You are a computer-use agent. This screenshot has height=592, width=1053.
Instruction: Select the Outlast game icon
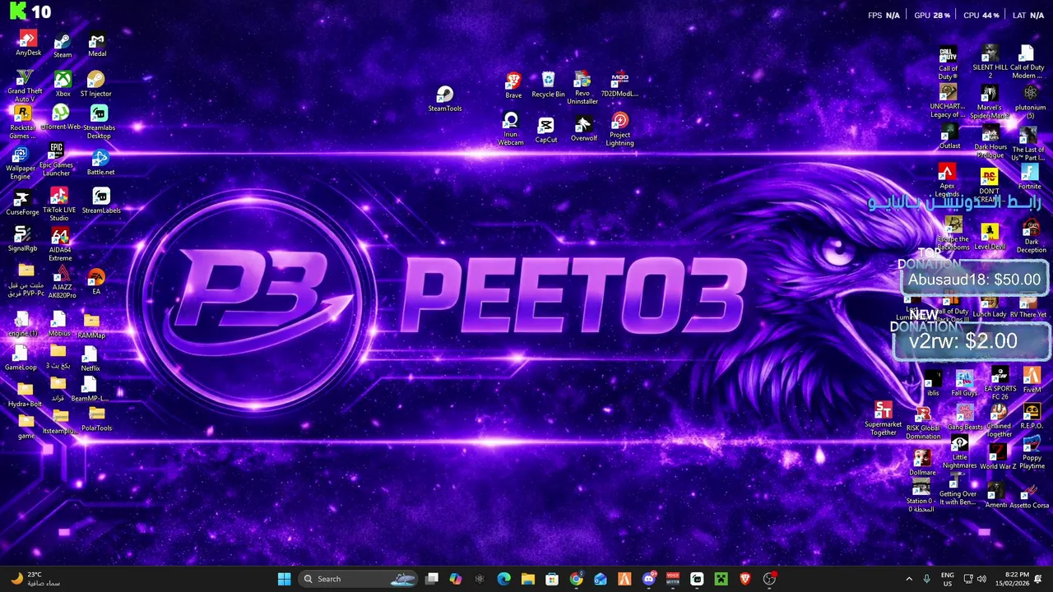click(x=949, y=138)
